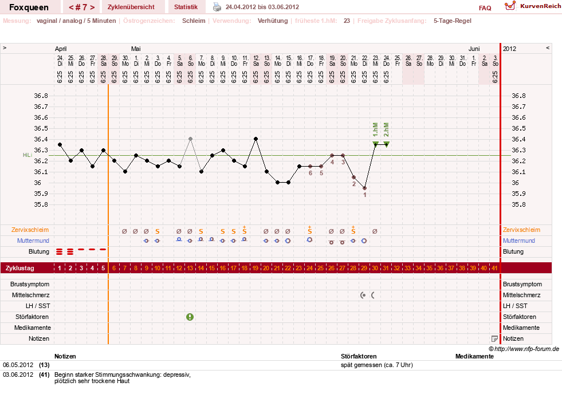Click the 'spät gemessen (ca. 7 Uhr)' entry
The height and width of the screenshot is (398, 562).
click(377, 365)
